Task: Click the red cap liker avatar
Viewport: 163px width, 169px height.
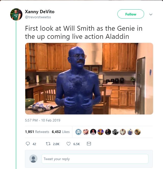Action: [93, 132]
